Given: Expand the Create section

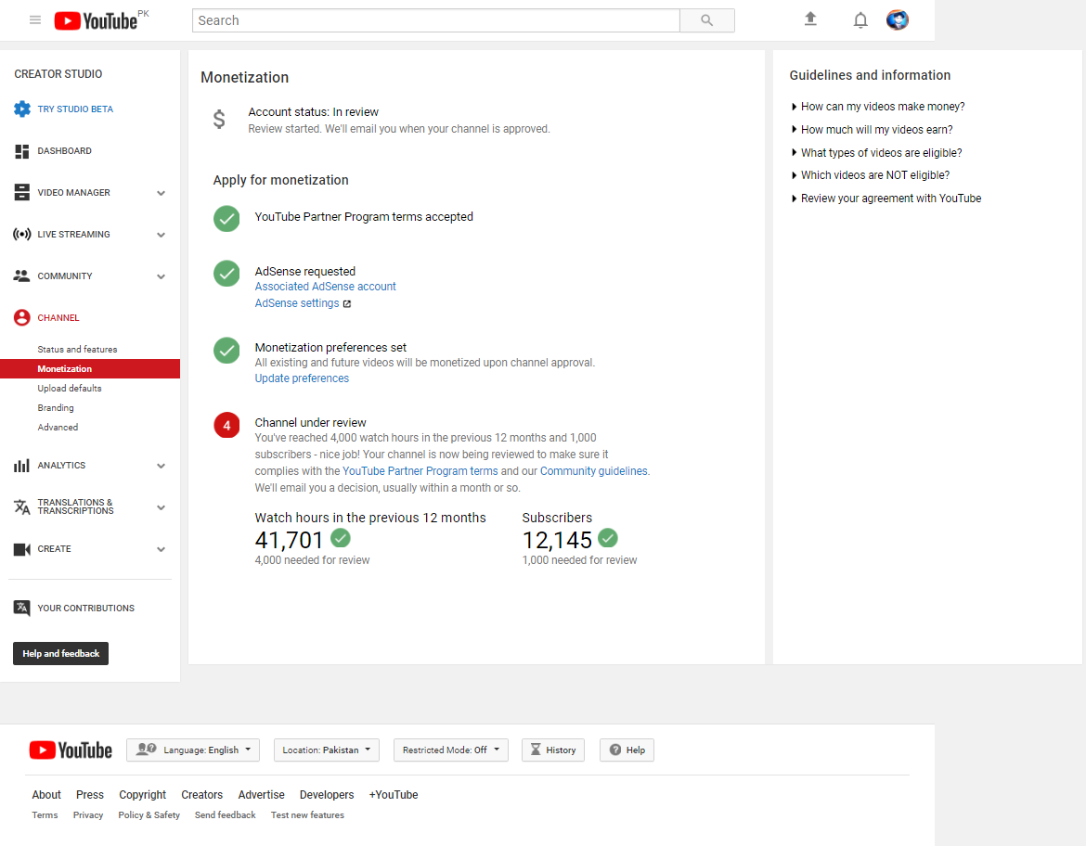Looking at the screenshot, I should tap(161, 549).
